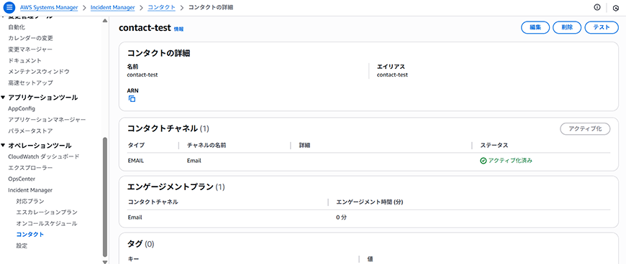This screenshot has height=264, width=626.
Task: Click the キー column header in tags
Action: [133, 258]
